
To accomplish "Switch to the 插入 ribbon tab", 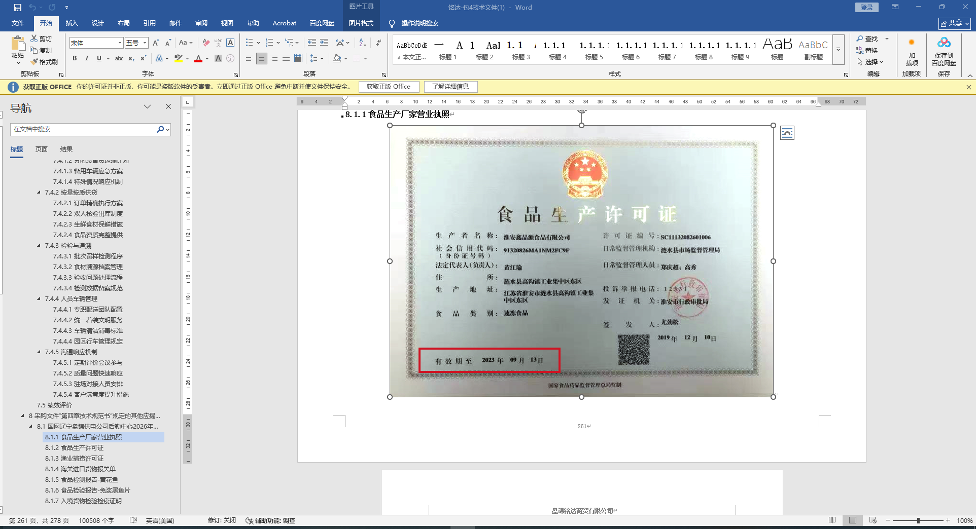I will coord(72,23).
